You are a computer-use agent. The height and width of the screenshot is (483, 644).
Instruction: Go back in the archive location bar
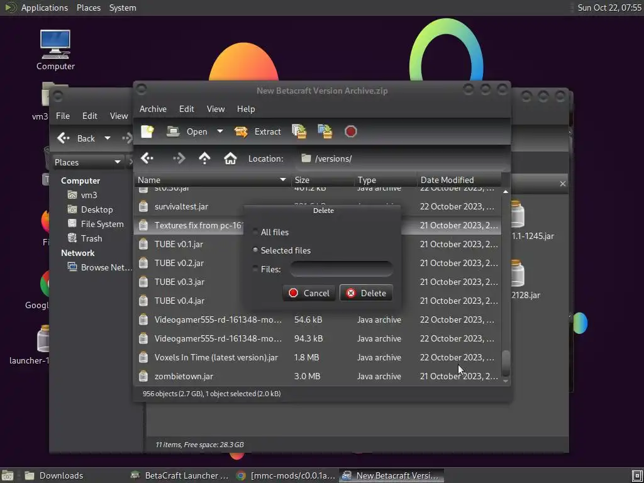coord(147,158)
